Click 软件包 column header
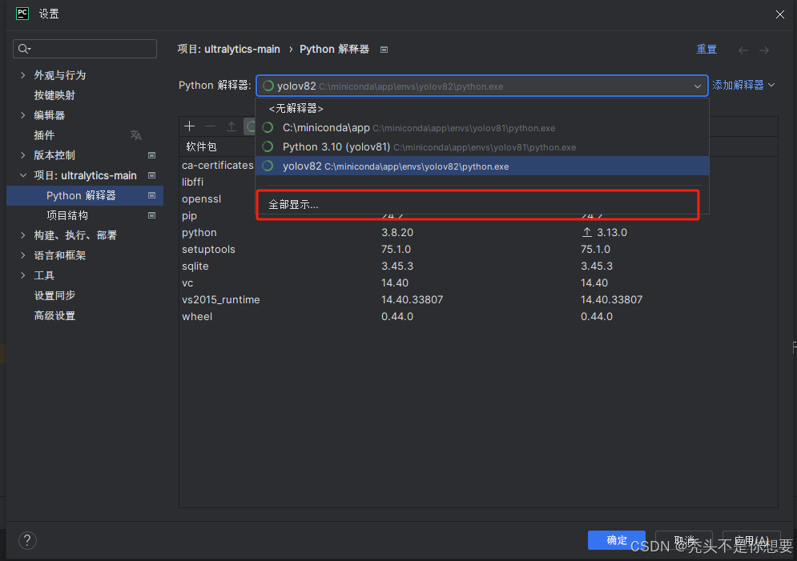 (201, 146)
